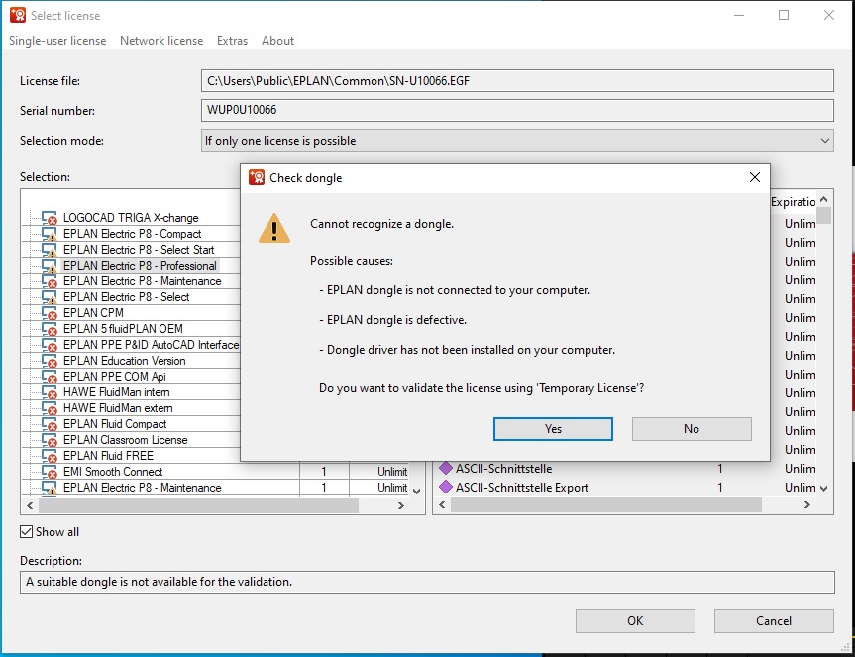Click the EMI Smooth Connect icon
The width and height of the screenshot is (855, 657).
coord(50,471)
